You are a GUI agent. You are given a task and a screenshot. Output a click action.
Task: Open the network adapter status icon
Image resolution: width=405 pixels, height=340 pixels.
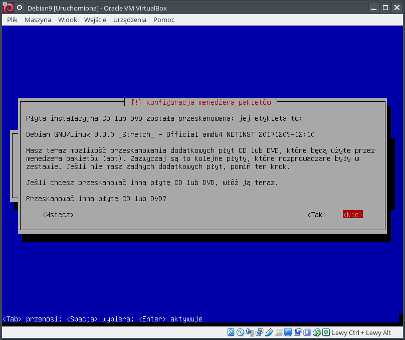260,332
